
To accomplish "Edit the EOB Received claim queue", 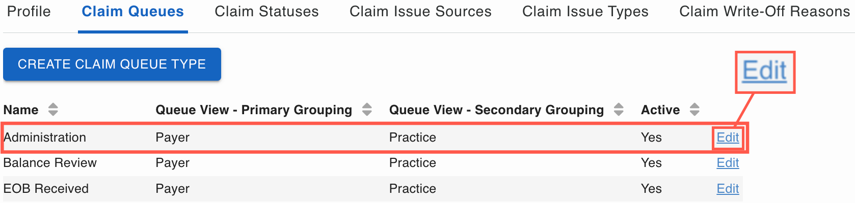I will [x=728, y=189].
